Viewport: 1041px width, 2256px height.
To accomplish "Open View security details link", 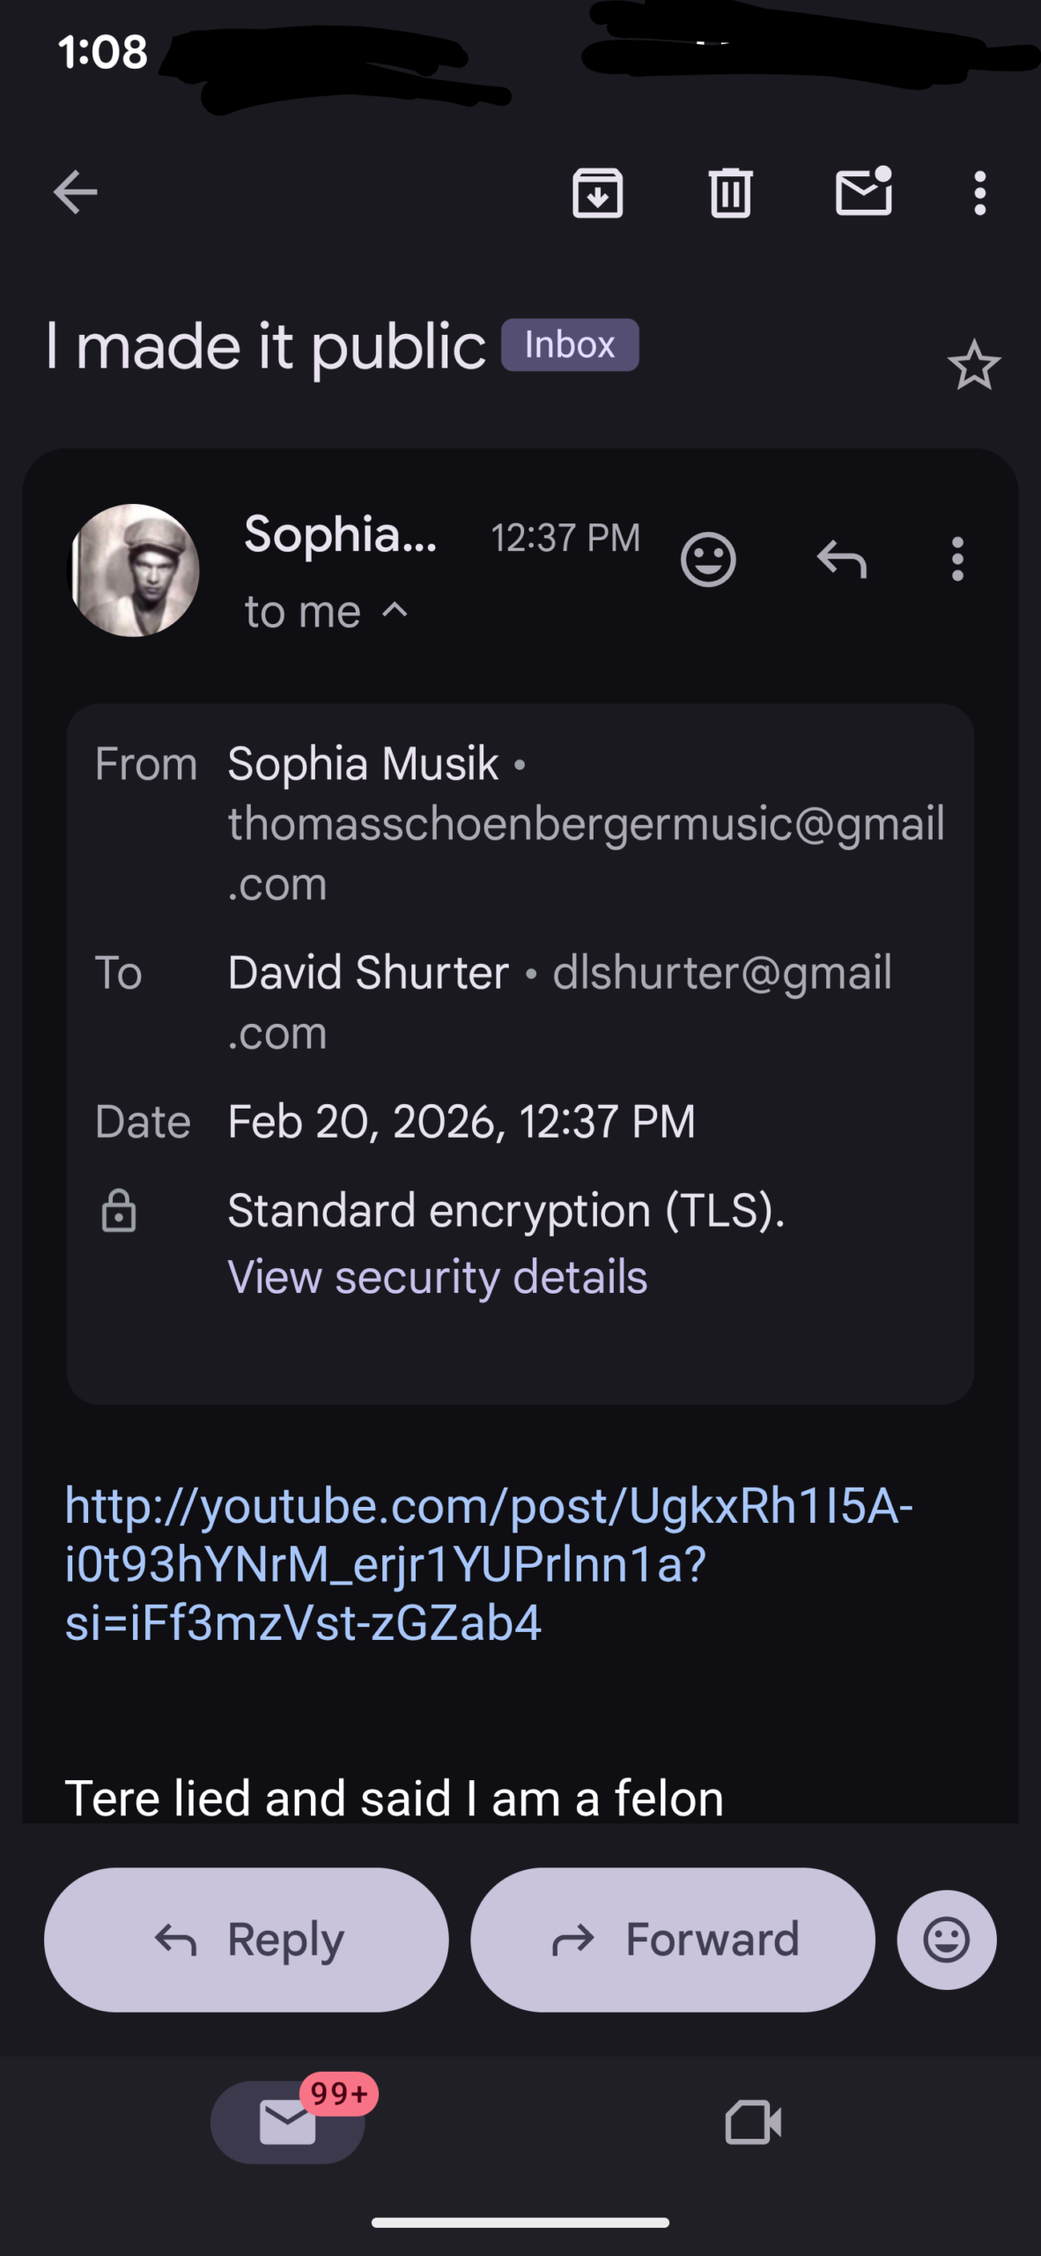I will click(x=437, y=1277).
